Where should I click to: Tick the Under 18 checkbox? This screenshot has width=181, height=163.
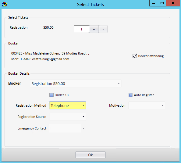click(51, 95)
